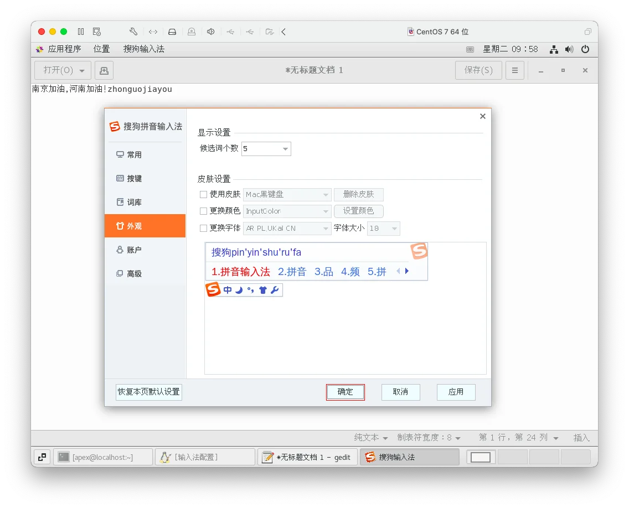Switch to the 按键 settings tab
Viewport: 629px width, 508px height.
point(145,178)
